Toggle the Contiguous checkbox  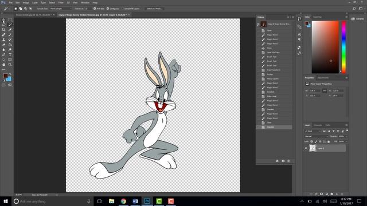[x=108, y=9]
